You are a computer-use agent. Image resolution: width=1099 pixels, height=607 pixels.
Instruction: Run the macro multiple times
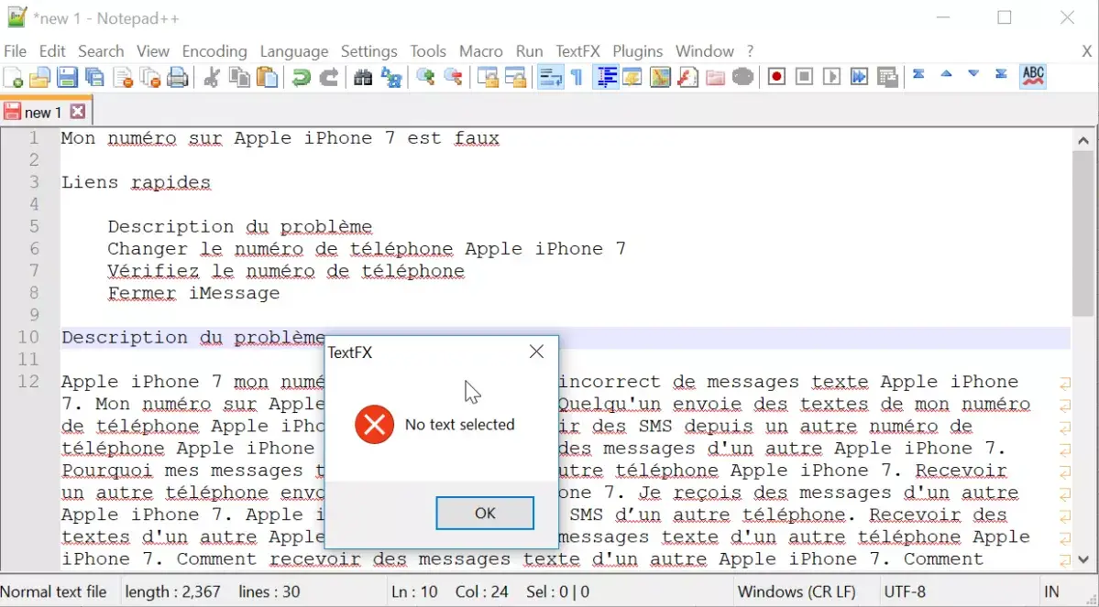pyautogui.click(x=859, y=77)
